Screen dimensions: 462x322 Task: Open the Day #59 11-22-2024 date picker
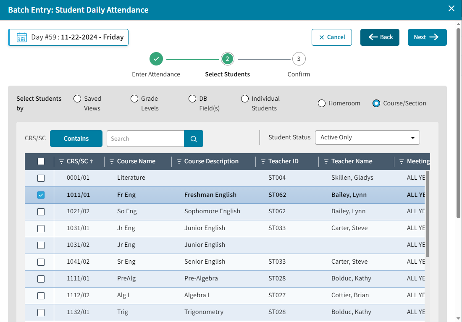(x=68, y=37)
